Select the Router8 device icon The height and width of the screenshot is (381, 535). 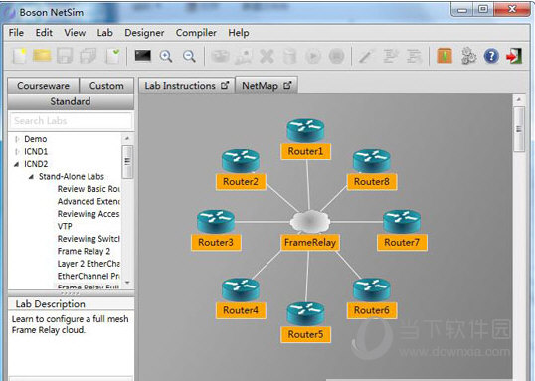(372, 160)
